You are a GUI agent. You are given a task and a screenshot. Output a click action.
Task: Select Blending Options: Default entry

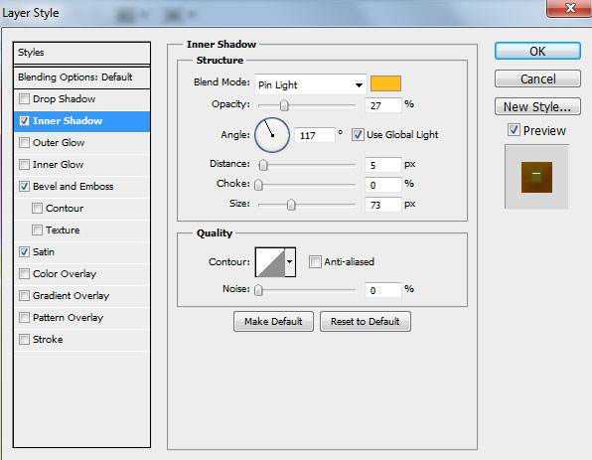click(81, 77)
